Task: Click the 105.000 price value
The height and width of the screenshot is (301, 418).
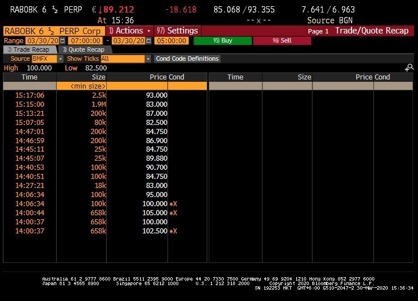Action: [154, 213]
